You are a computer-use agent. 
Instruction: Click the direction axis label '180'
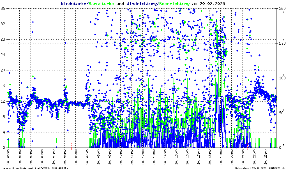click(x=282, y=78)
